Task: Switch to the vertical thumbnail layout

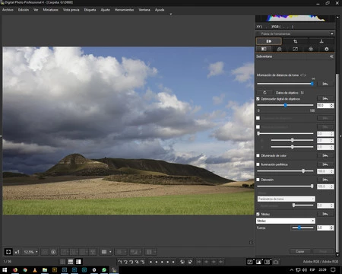Action: pyautogui.click(x=78, y=262)
